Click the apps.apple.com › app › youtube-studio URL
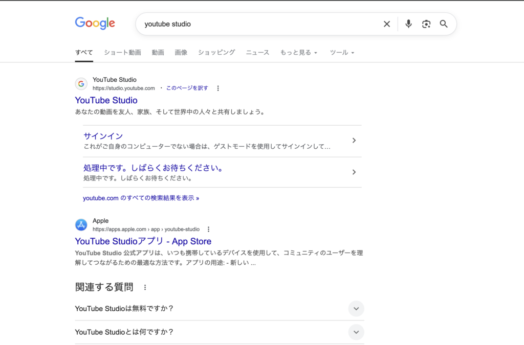524x345 pixels. [x=146, y=229]
